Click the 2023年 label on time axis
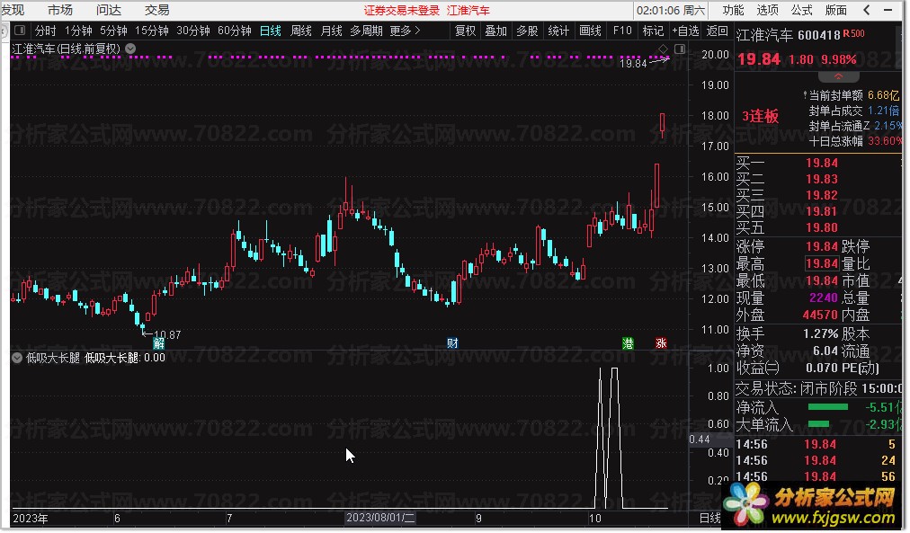Screen dimensions: 910x533 pyautogui.click(x=31, y=518)
